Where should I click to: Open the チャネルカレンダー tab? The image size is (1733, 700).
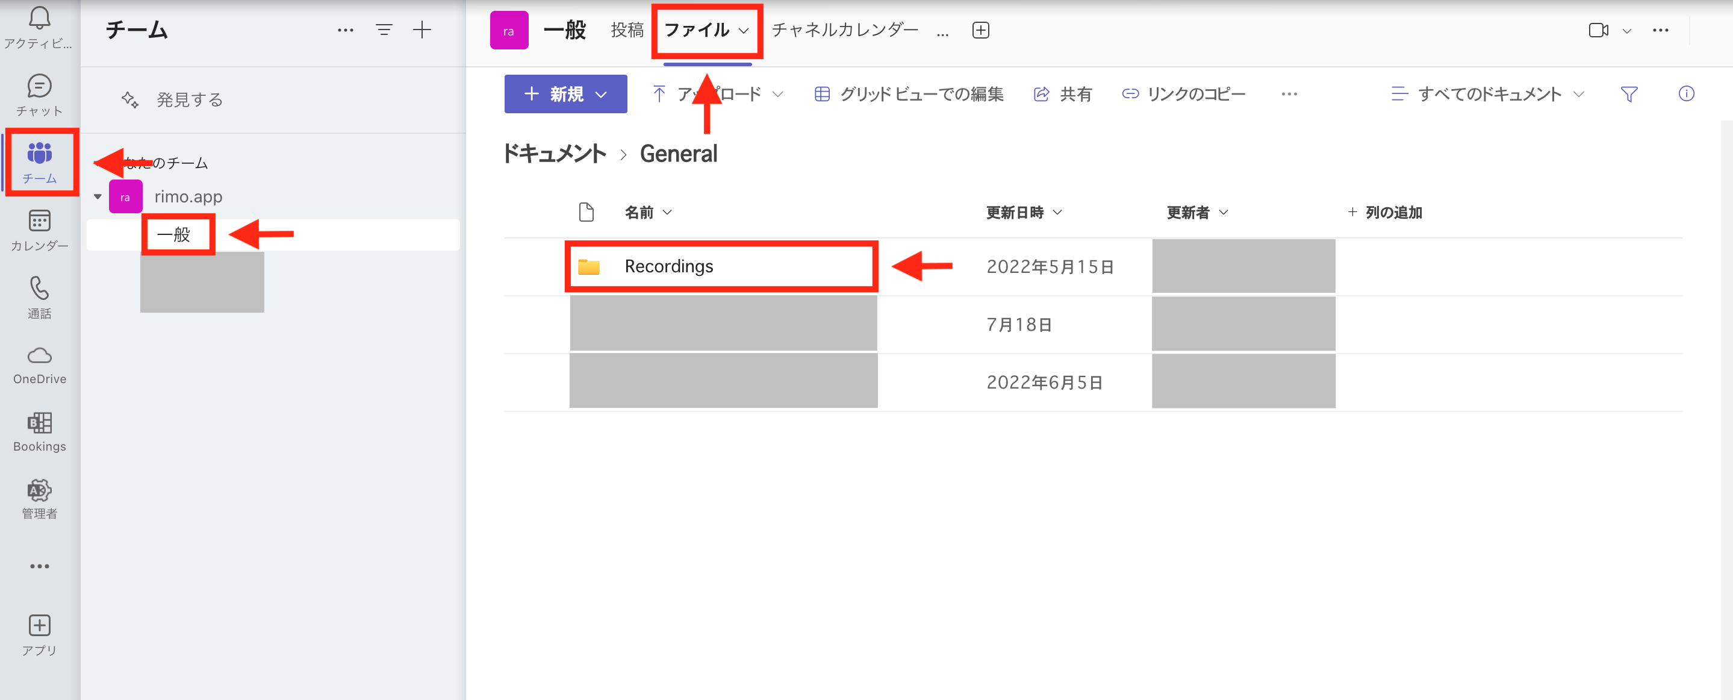[x=844, y=30]
